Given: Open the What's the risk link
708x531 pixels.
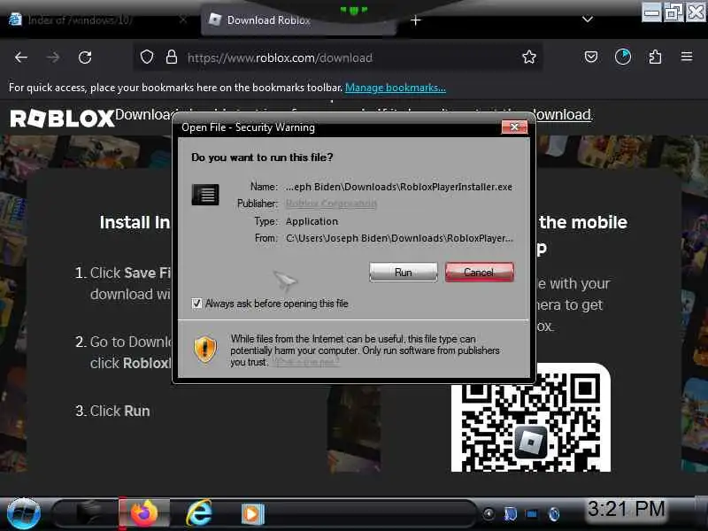Looking at the screenshot, I should click(305, 362).
